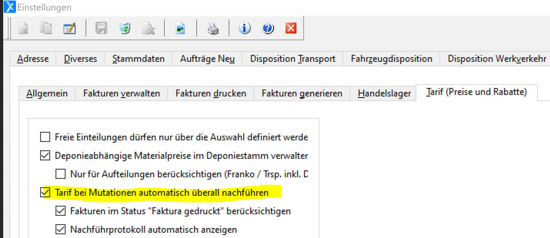The height and width of the screenshot is (238, 550).
Task: Click the copy documents icon
Action: click(x=46, y=28)
